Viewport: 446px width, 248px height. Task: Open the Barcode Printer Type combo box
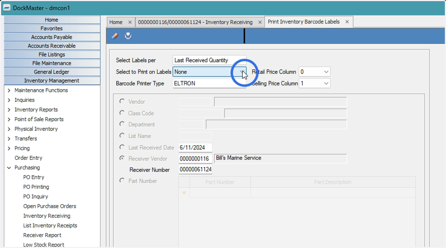coord(209,83)
